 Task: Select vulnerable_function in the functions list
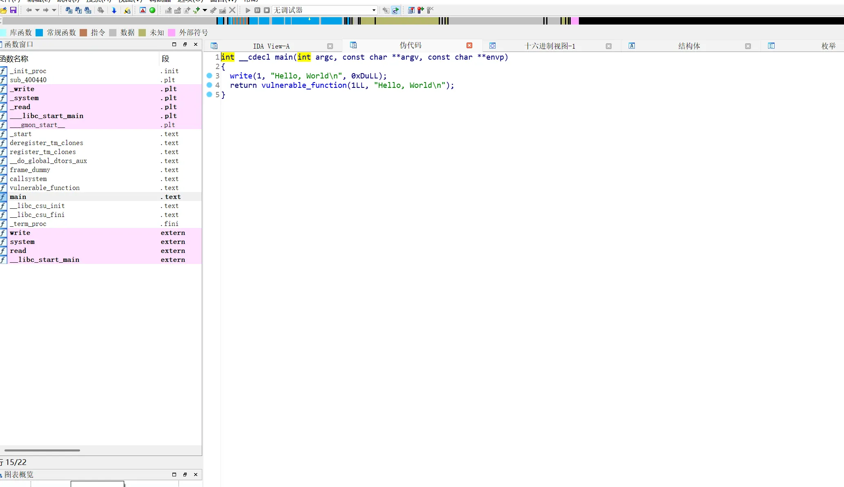pyautogui.click(x=45, y=188)
